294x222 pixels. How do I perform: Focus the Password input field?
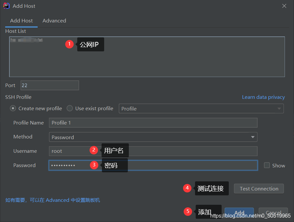[153, 165]
